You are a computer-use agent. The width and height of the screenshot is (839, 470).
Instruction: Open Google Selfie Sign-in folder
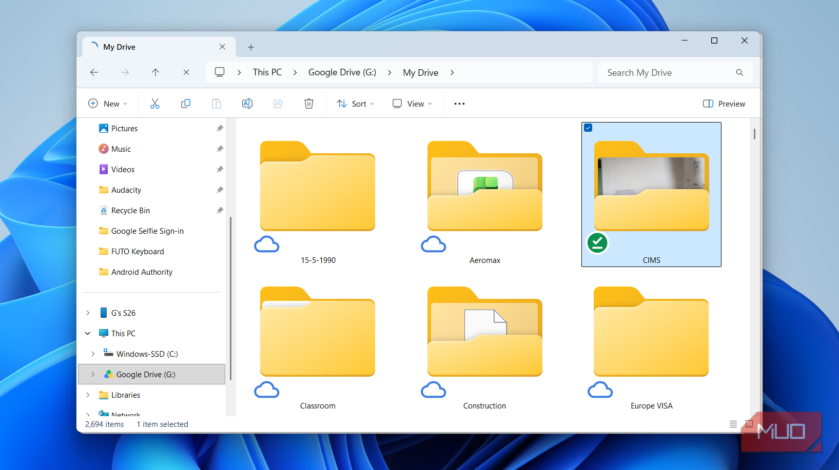[x=147, y=231]
